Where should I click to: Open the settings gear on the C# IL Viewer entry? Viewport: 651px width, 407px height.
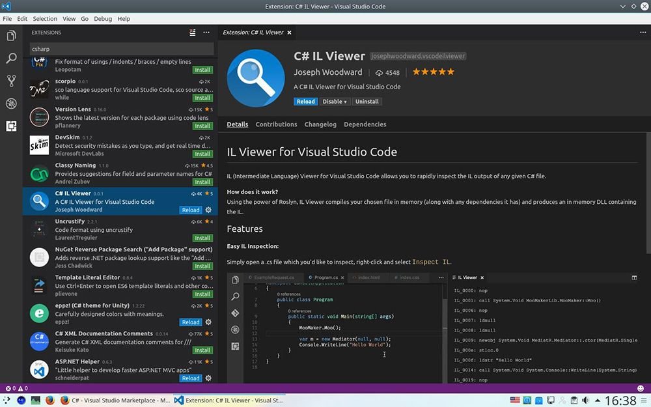tap(208, 210)
